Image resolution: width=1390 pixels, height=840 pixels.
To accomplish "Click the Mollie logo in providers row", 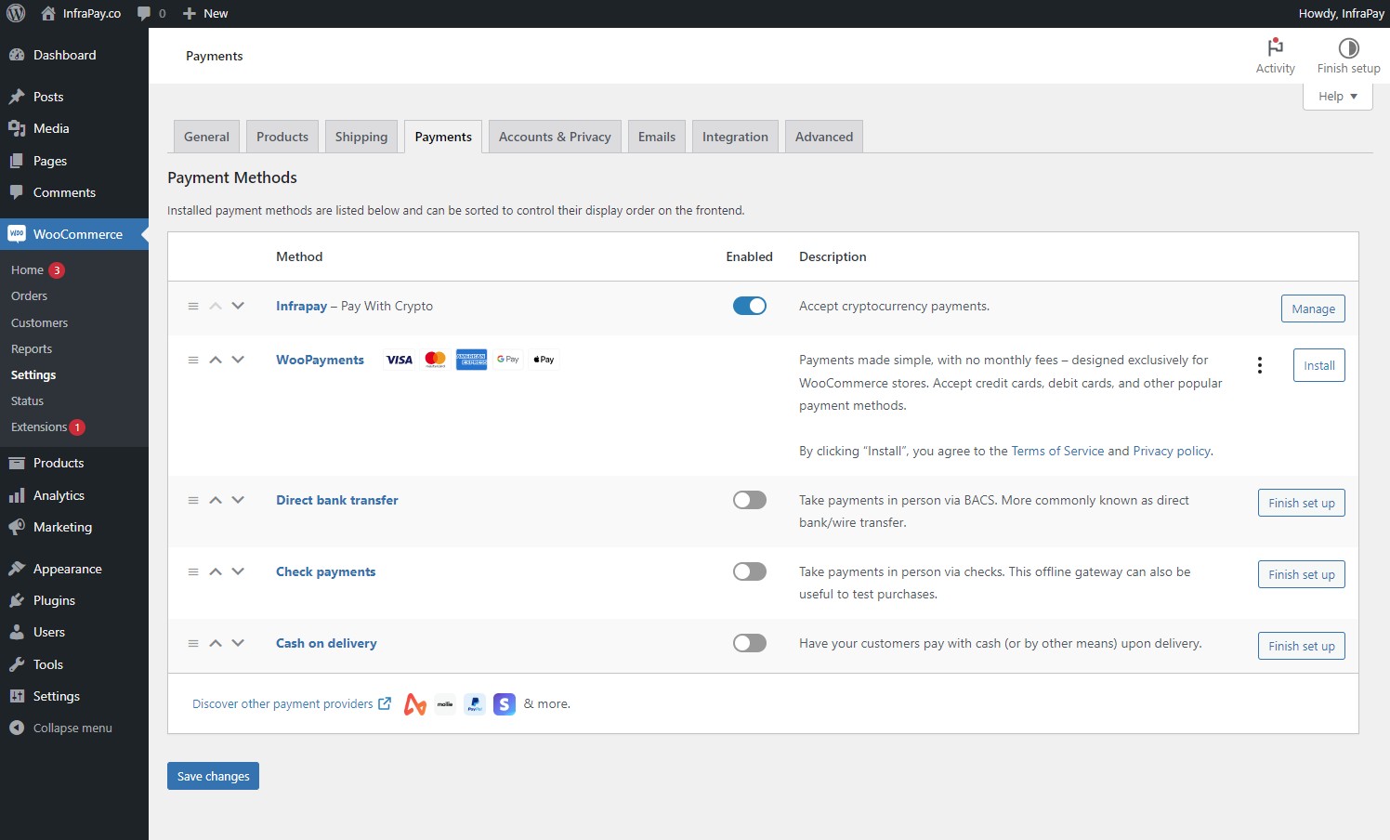I will [445, 704].
